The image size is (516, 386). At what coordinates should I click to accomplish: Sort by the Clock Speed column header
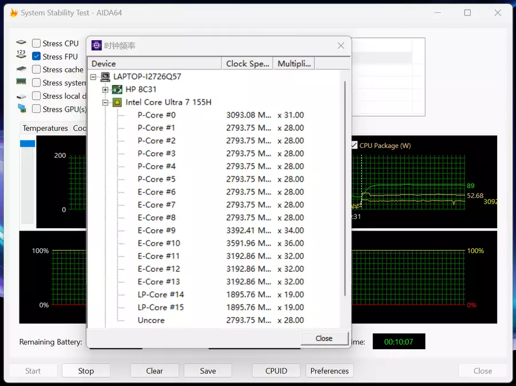click(x=248, y=64)
